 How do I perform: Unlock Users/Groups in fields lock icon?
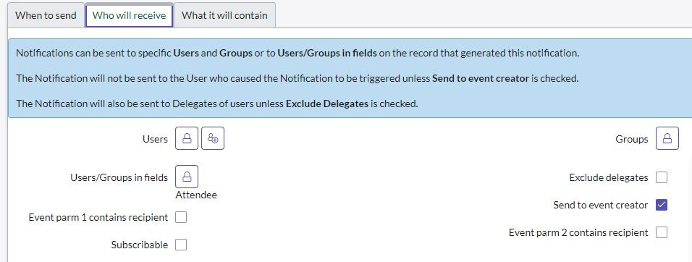pos(187,177)
